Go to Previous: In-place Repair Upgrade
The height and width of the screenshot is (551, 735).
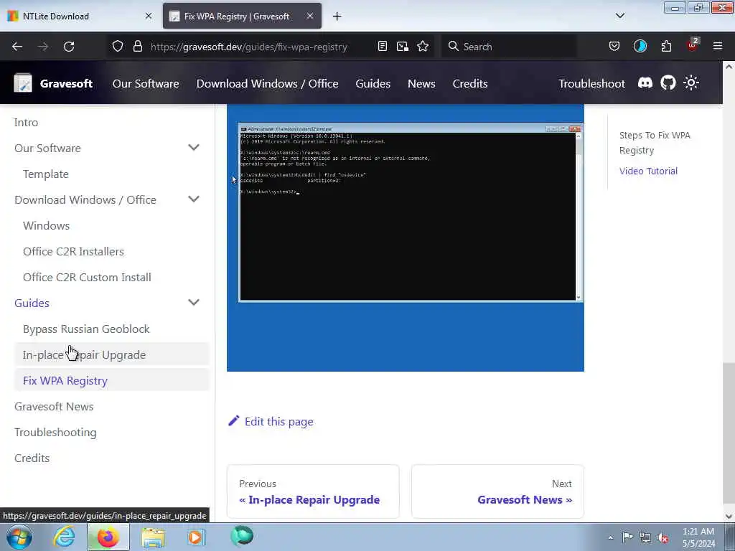pos(313,491)
